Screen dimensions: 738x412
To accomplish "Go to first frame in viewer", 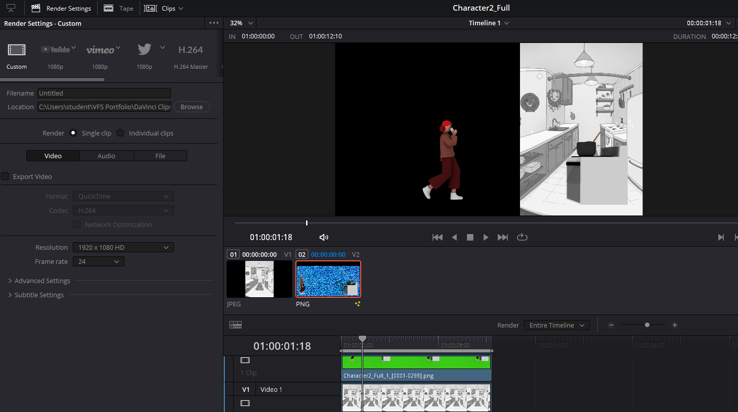I will (x=438, y=237).
